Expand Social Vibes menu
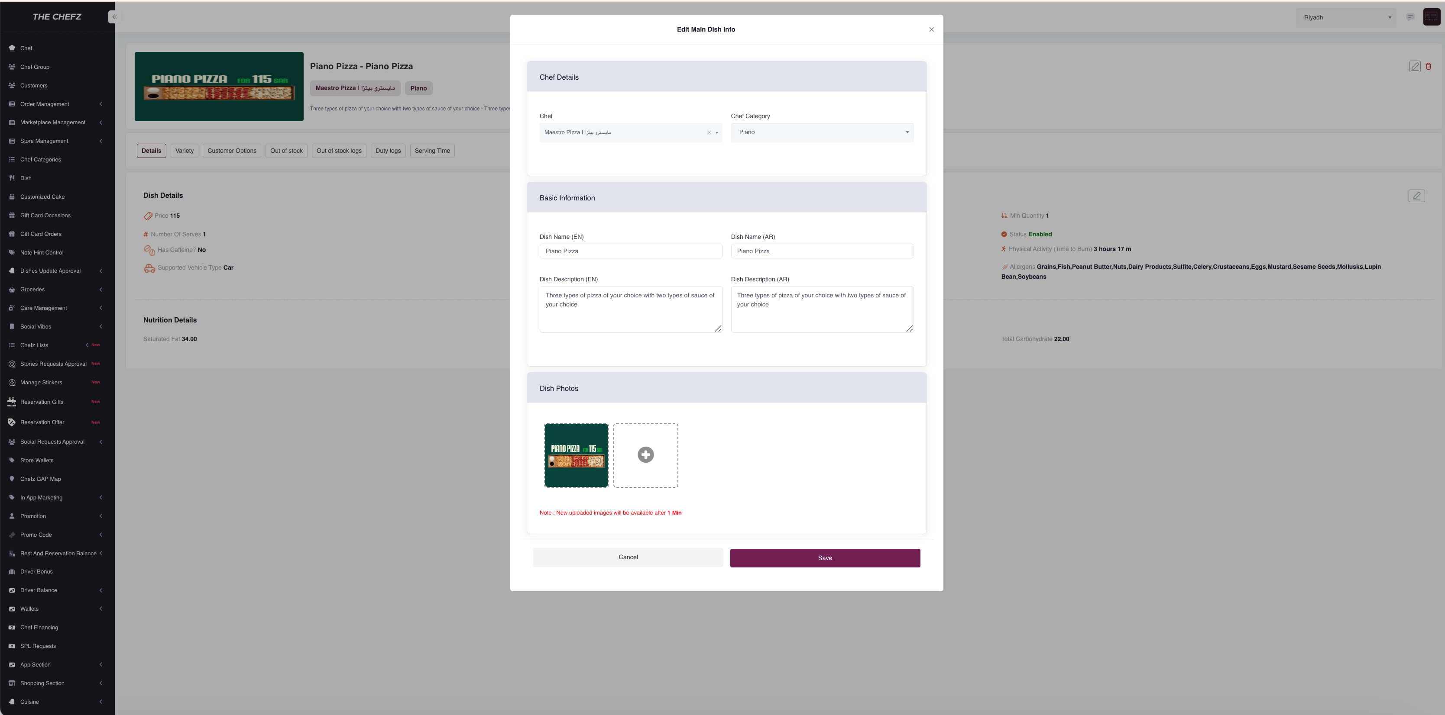The height and width of the screenshot is (715, 1445). tap(57, 327)
